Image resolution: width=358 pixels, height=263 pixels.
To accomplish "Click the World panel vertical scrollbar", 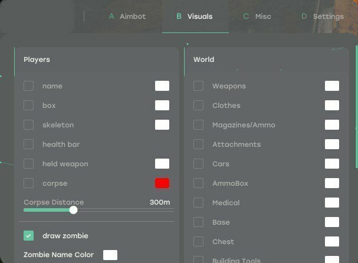I will pyautogui.click(x=357, y=107).
